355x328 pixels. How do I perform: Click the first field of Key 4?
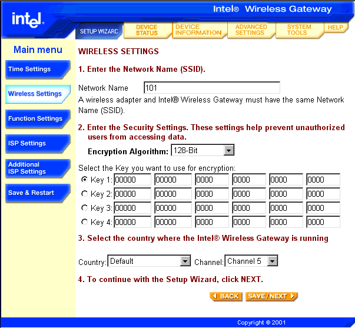tap(132, 222)
